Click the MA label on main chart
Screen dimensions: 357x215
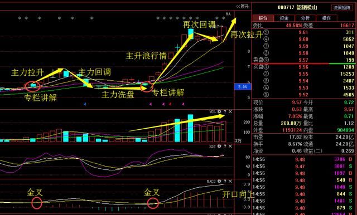point(228,14)
